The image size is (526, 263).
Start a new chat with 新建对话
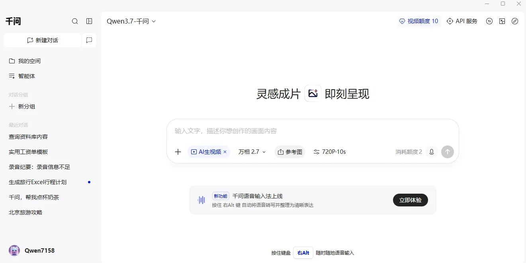click(43, 40)
